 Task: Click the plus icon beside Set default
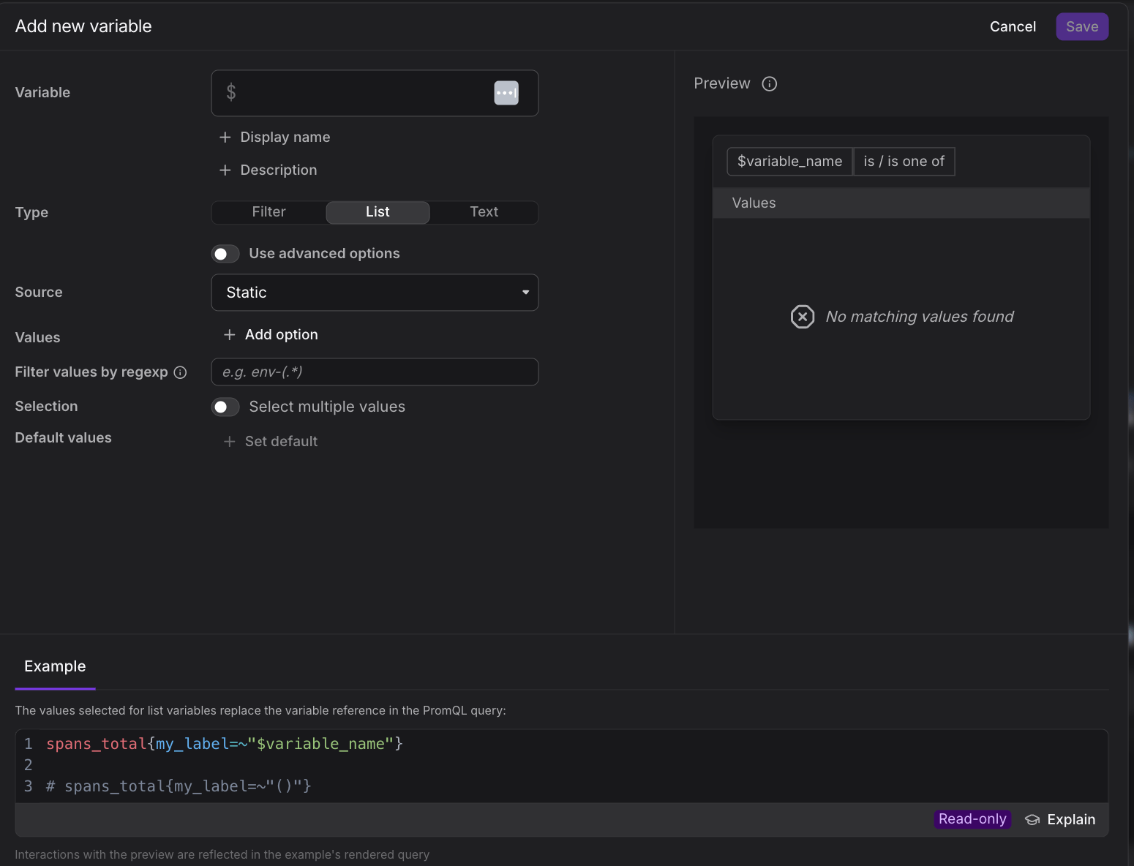pyautogui.click(x=230, y=442)
